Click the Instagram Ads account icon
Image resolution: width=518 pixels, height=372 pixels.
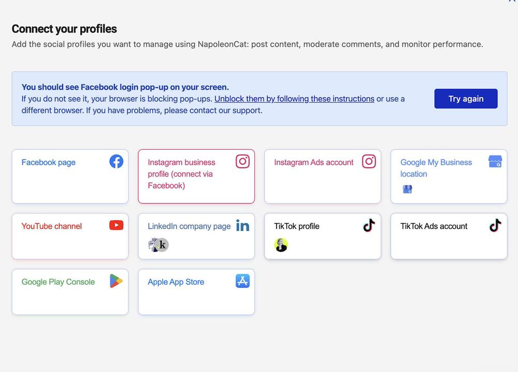coord(369,161)
